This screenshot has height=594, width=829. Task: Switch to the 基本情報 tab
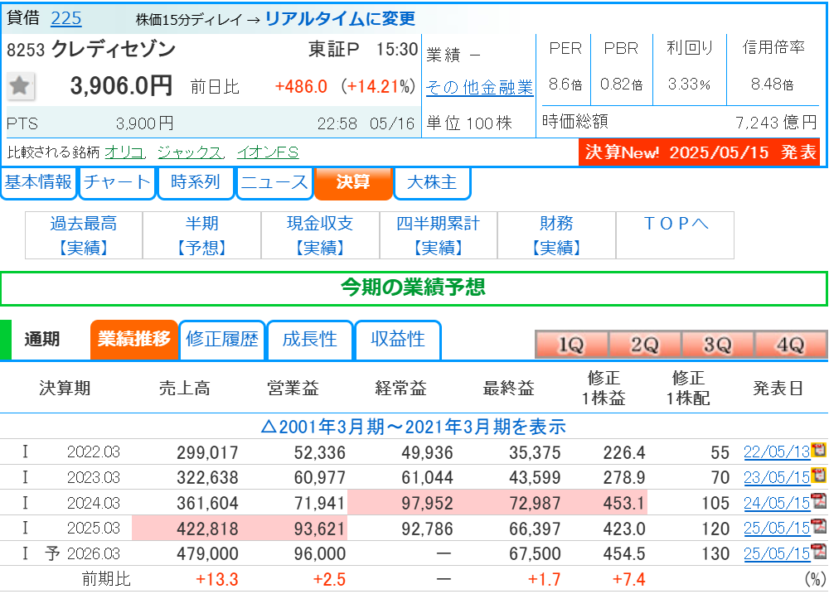tap(39, 183)
